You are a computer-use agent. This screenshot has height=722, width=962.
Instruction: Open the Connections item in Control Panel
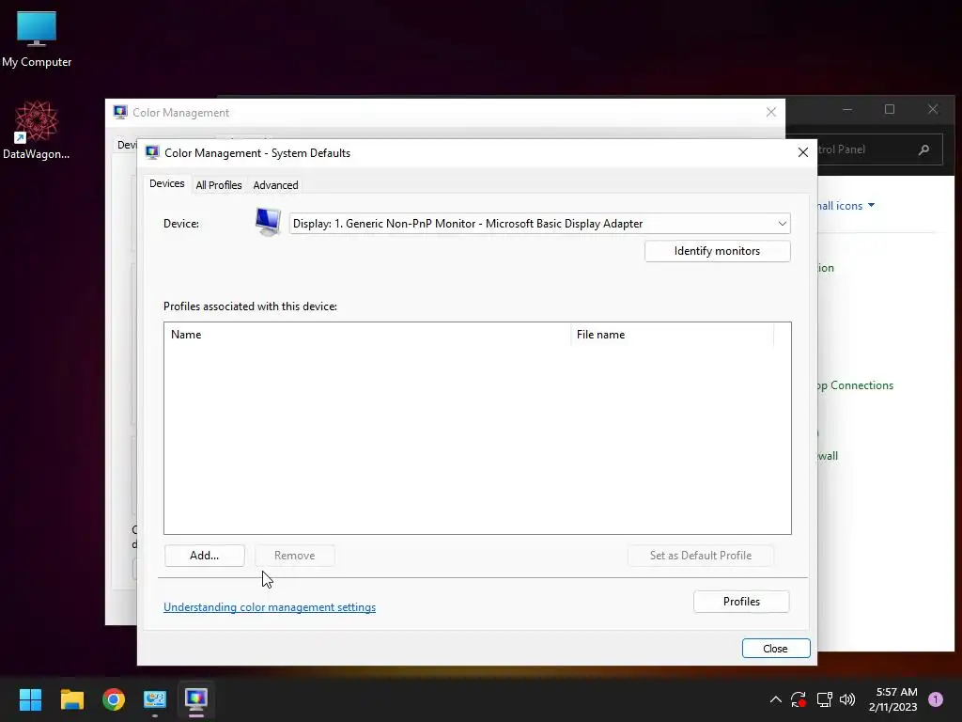pos(855,385)
